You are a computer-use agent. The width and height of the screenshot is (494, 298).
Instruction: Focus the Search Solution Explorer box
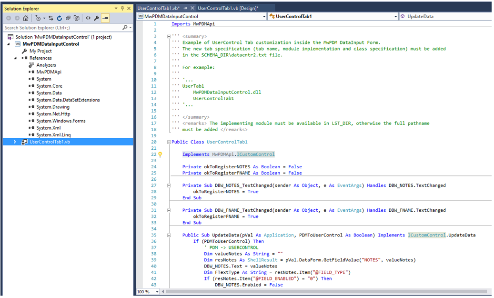62,28
